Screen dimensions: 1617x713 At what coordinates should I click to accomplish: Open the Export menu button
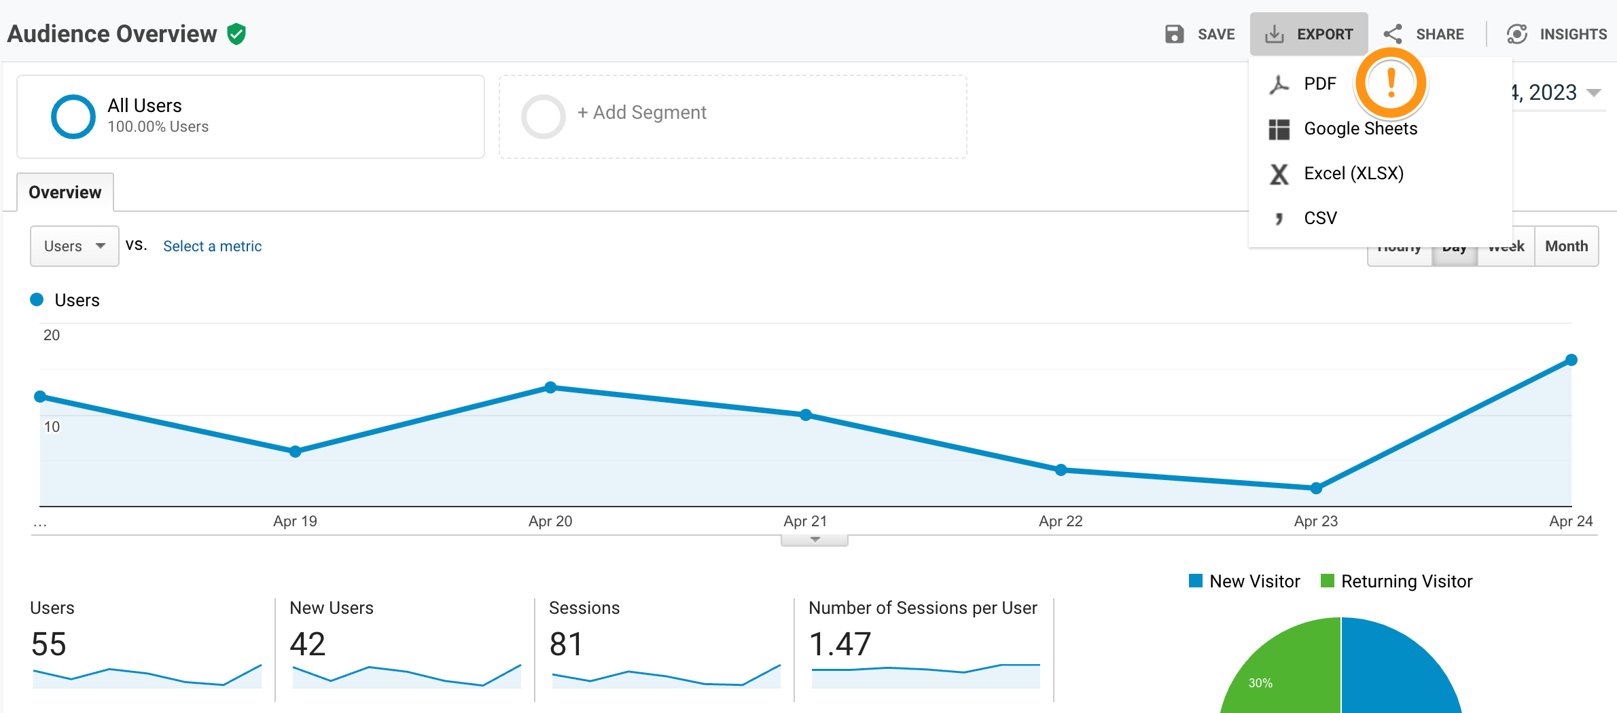1309,34
